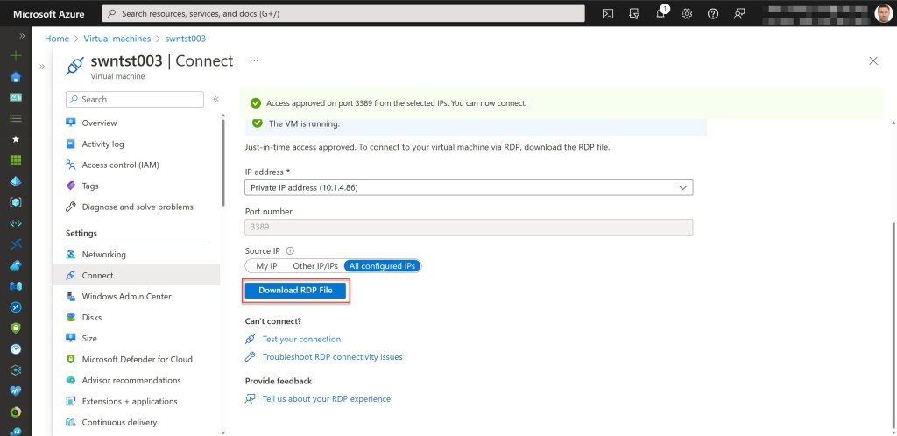Open Troubleshoot RDP connectivity issues link
Viewport: 897px width, 436px height.
pyautogui.click(x=332, y=357)
